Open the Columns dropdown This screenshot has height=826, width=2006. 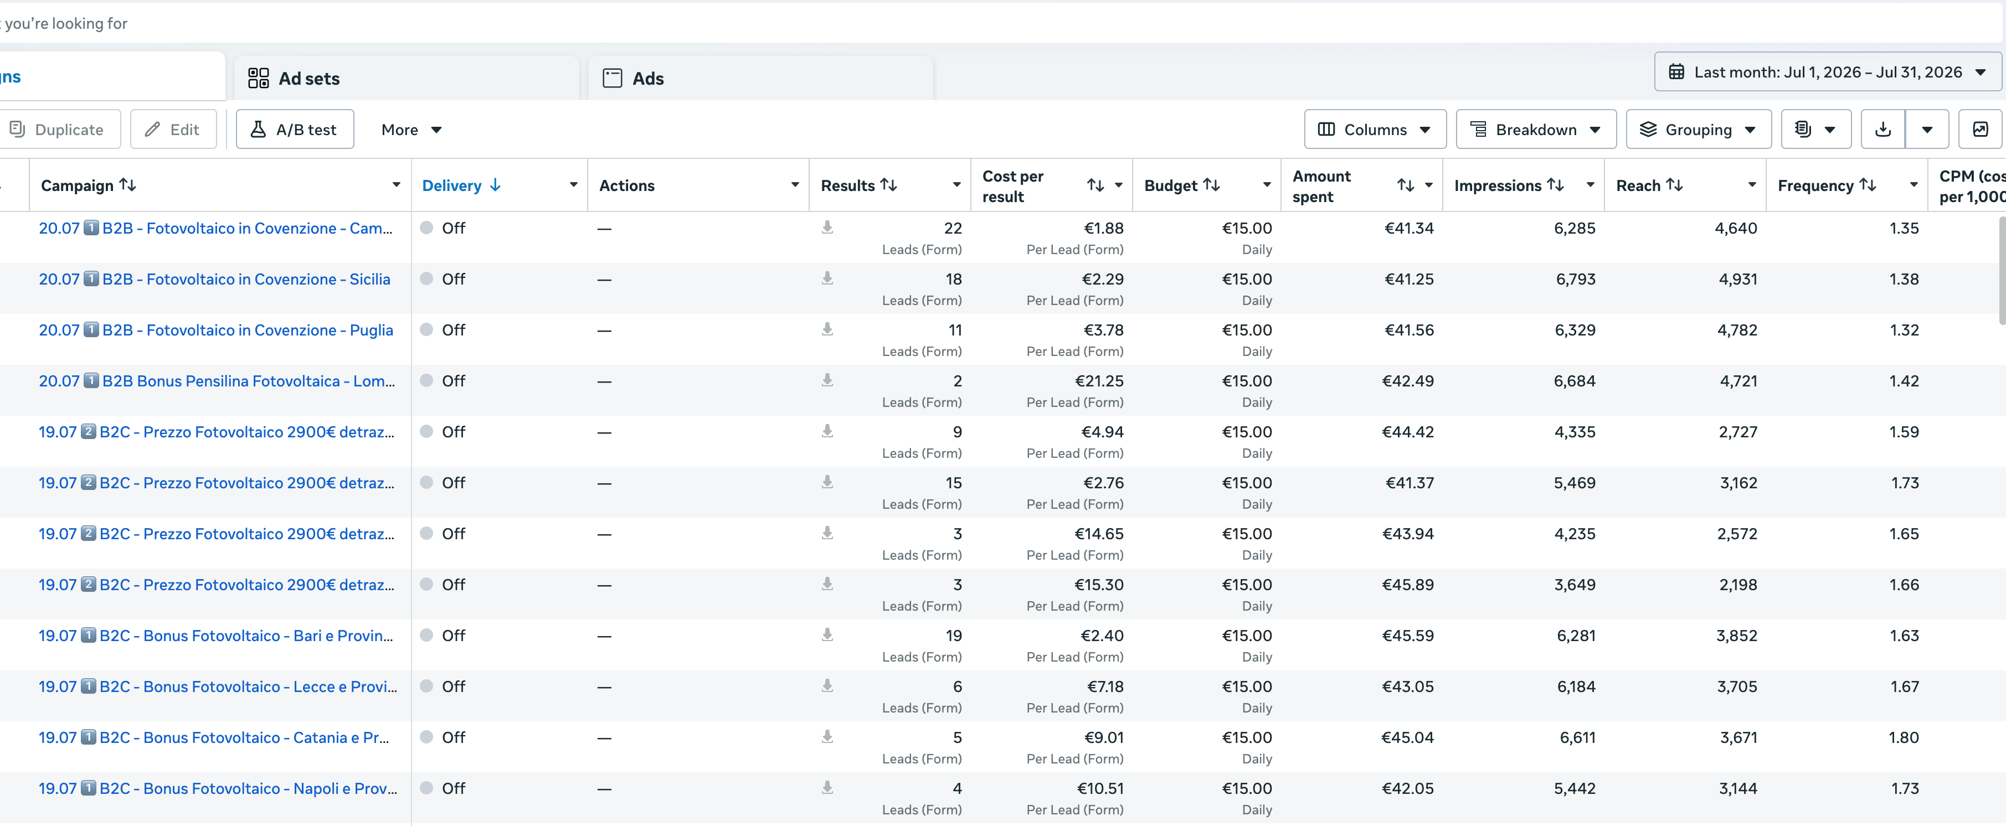click(1375, 129)
